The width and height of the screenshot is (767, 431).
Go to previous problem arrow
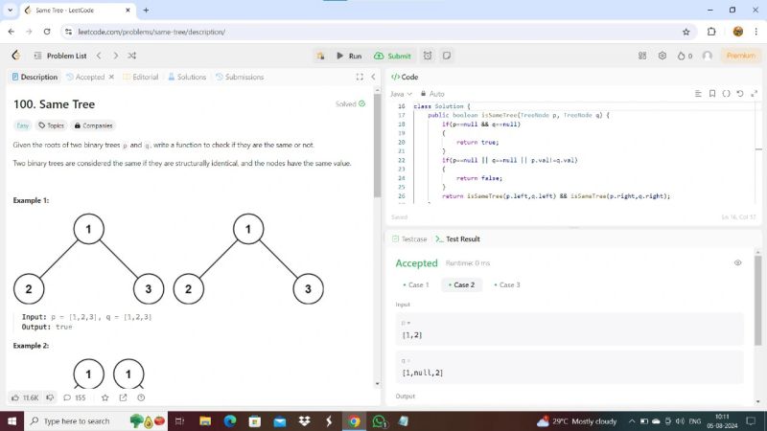point(100,56)
